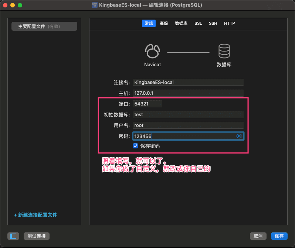This screenshot has width=295, height=248.
Task: Click the 保存 button
Action: tap(279, 236)
